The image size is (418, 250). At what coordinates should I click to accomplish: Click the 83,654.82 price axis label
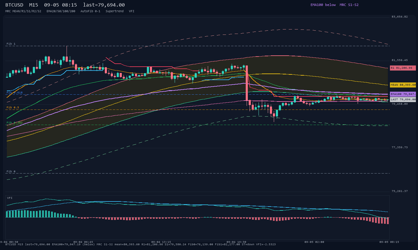pos(399,17)
